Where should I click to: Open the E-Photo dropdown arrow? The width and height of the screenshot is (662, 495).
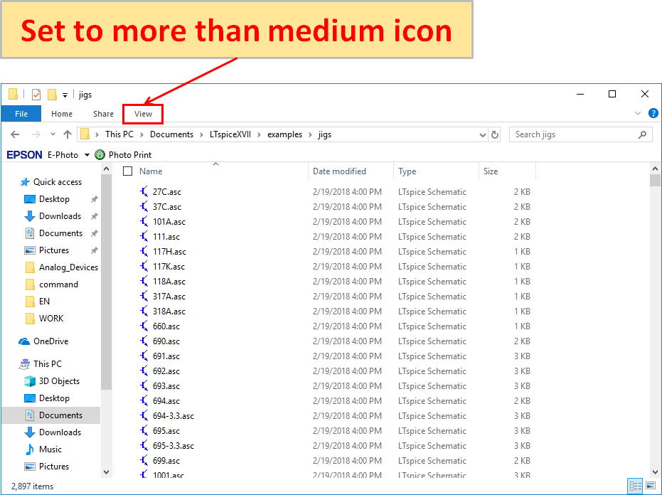[x=87, y=155]
